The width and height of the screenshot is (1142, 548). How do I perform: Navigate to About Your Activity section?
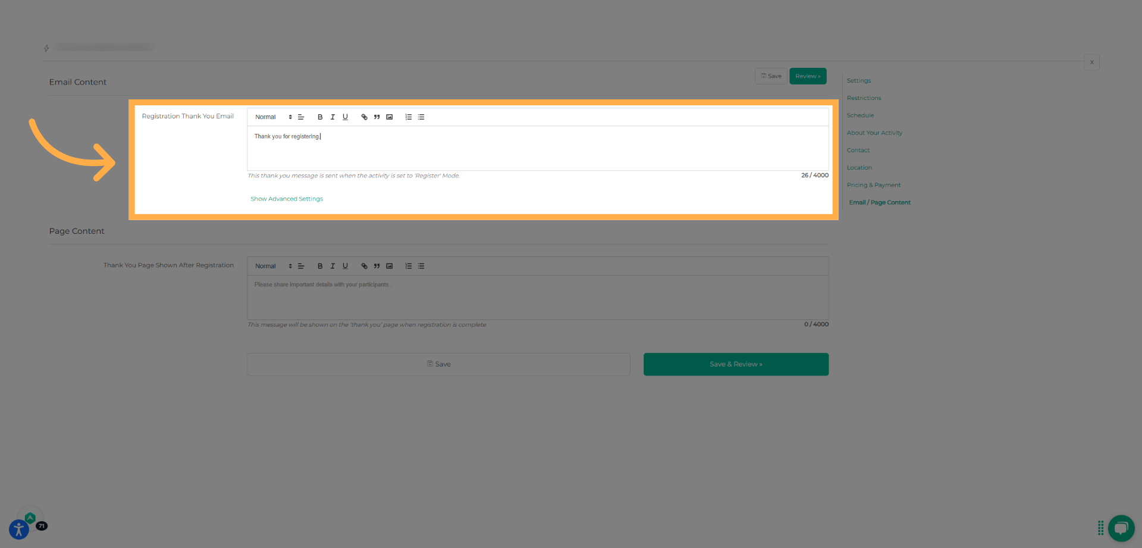(874, 133)
